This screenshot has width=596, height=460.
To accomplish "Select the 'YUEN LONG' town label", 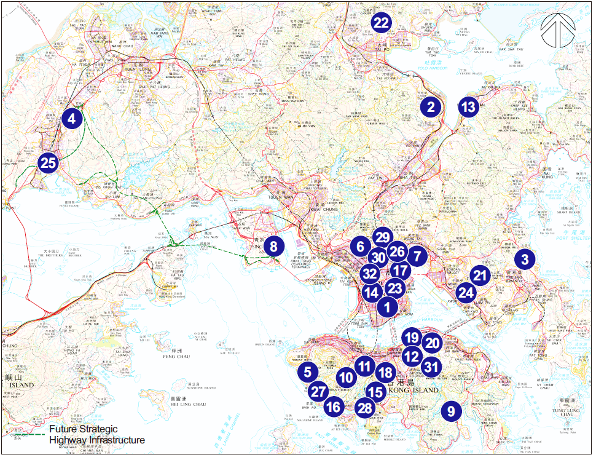I will [x=138, y=69].
